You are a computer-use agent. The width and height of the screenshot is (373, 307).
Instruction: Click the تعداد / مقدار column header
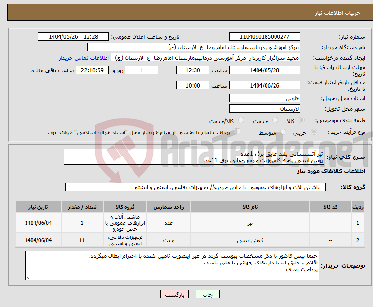(x=82, y=207)
